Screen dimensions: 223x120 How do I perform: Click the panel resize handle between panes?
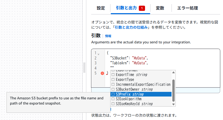coord(84,68)
